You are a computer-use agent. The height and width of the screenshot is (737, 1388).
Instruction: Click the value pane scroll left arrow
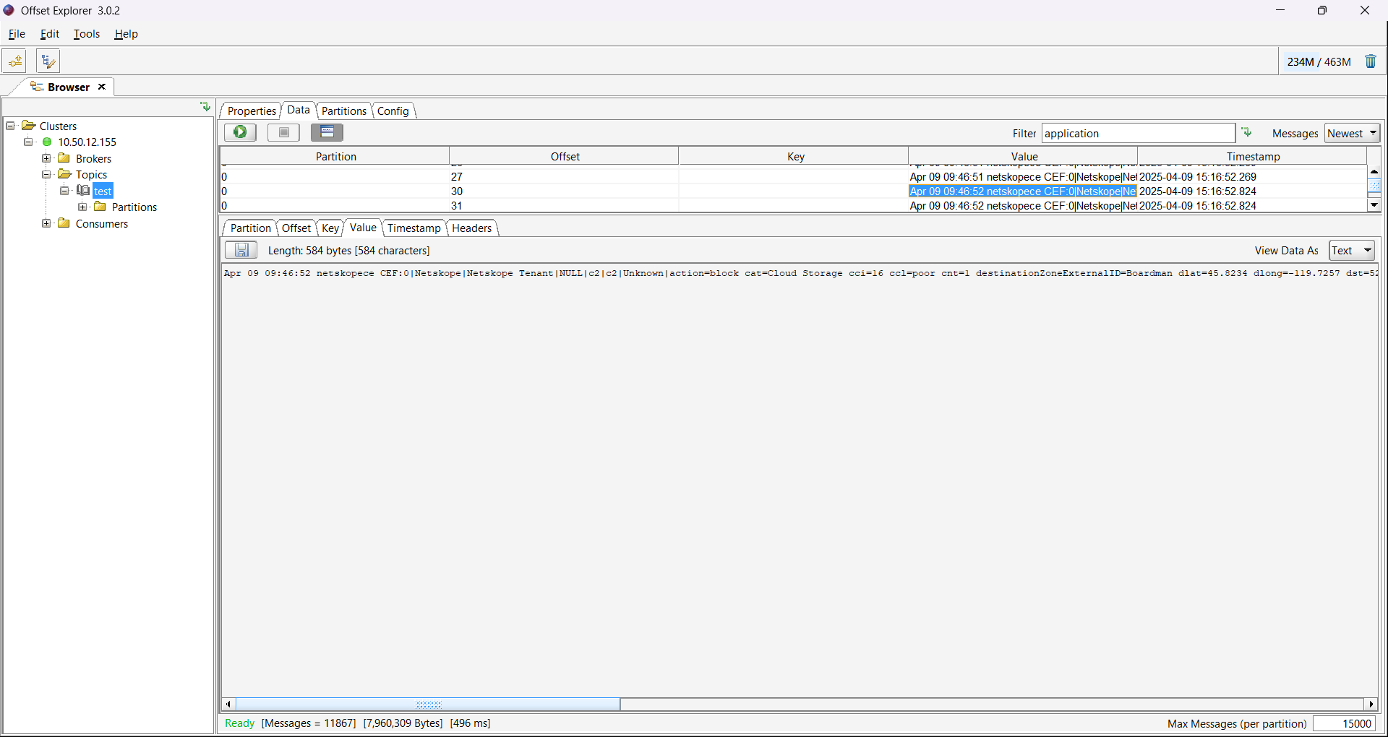(228, 704)
